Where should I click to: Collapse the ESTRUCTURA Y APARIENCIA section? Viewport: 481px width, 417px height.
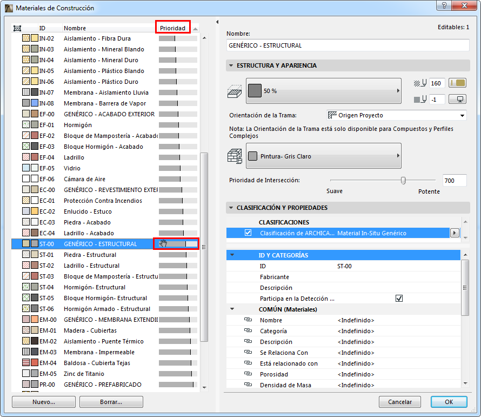(x=231, y=65)
